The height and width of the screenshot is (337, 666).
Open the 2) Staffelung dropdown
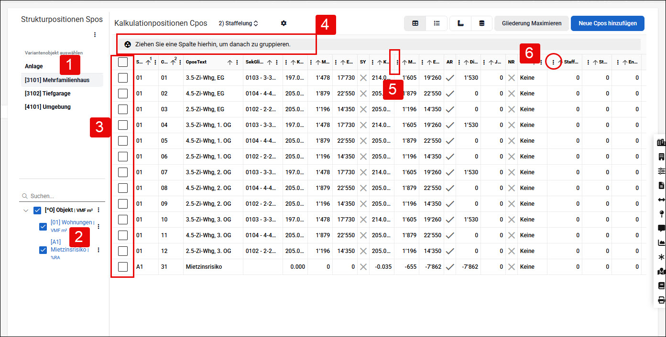coord(238,23)
